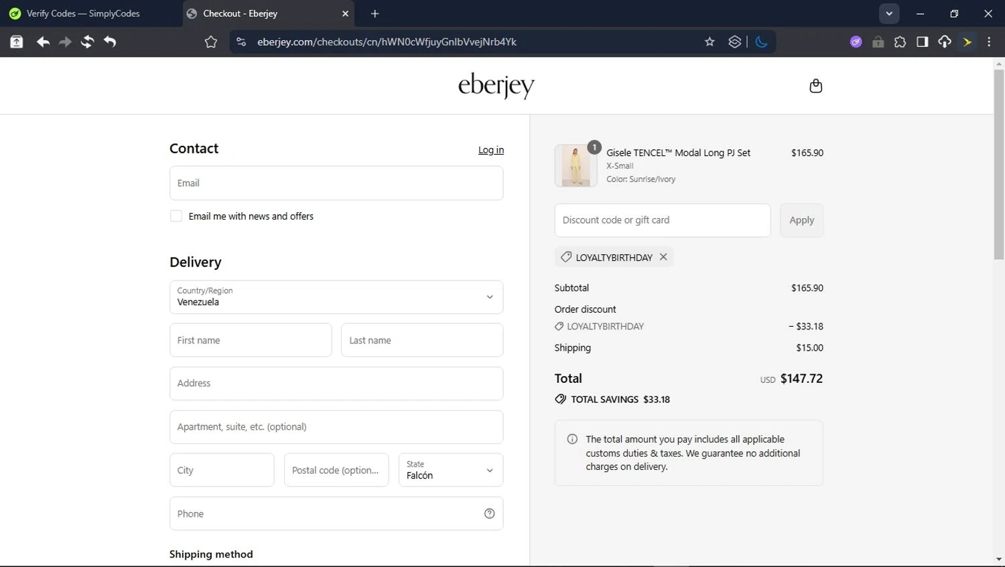
Task: Click the $147.72 total amount
Action: click(x=801, y=378)
